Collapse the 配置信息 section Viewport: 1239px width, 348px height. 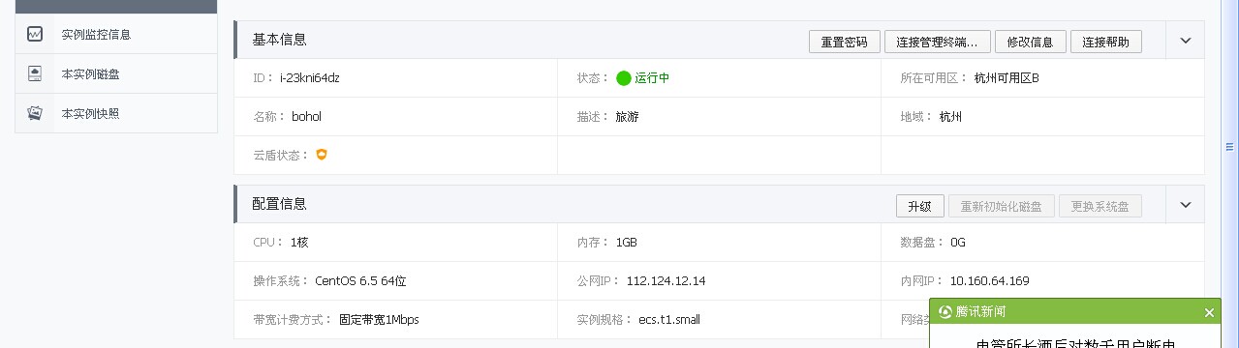1185,205
